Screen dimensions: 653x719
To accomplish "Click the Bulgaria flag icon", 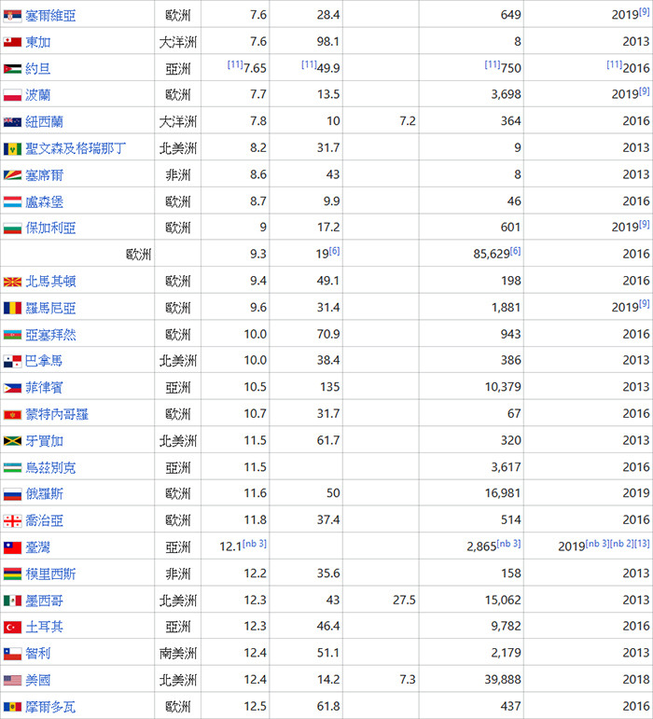I will (12, 228).
